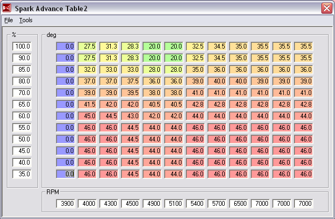Click the 4300 RPM field
This screenshot has width=335, height=219.
coord(109,203)
